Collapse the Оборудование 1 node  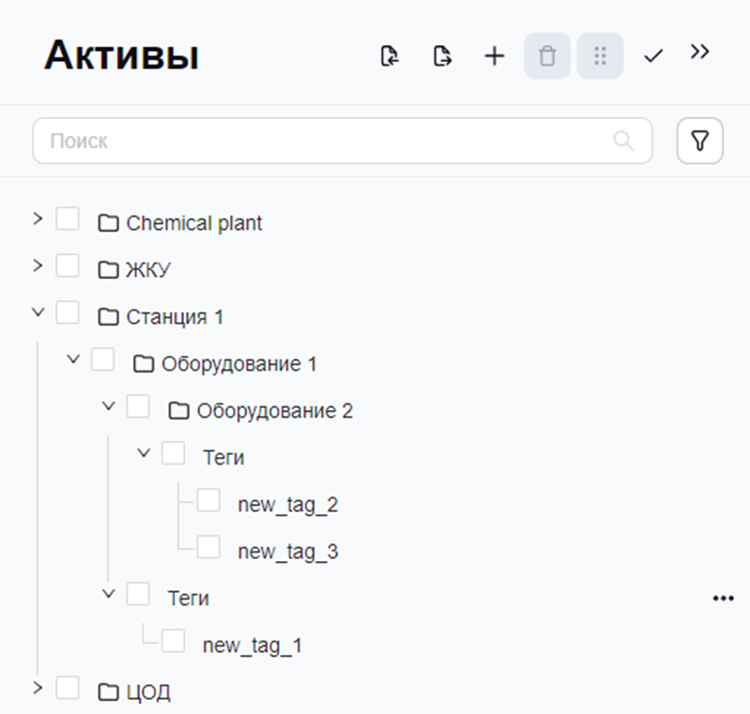tap(73, 359)
